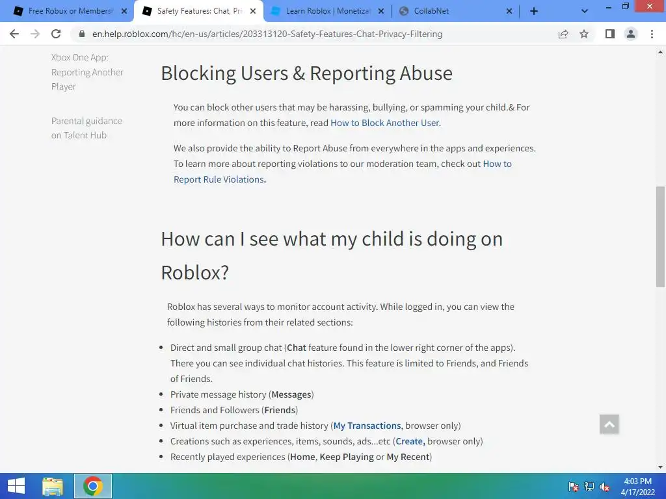Click the scrollbar up arrow
Image resolution: width=666 pixels, height=499 pixels.
tap(660, 53)
